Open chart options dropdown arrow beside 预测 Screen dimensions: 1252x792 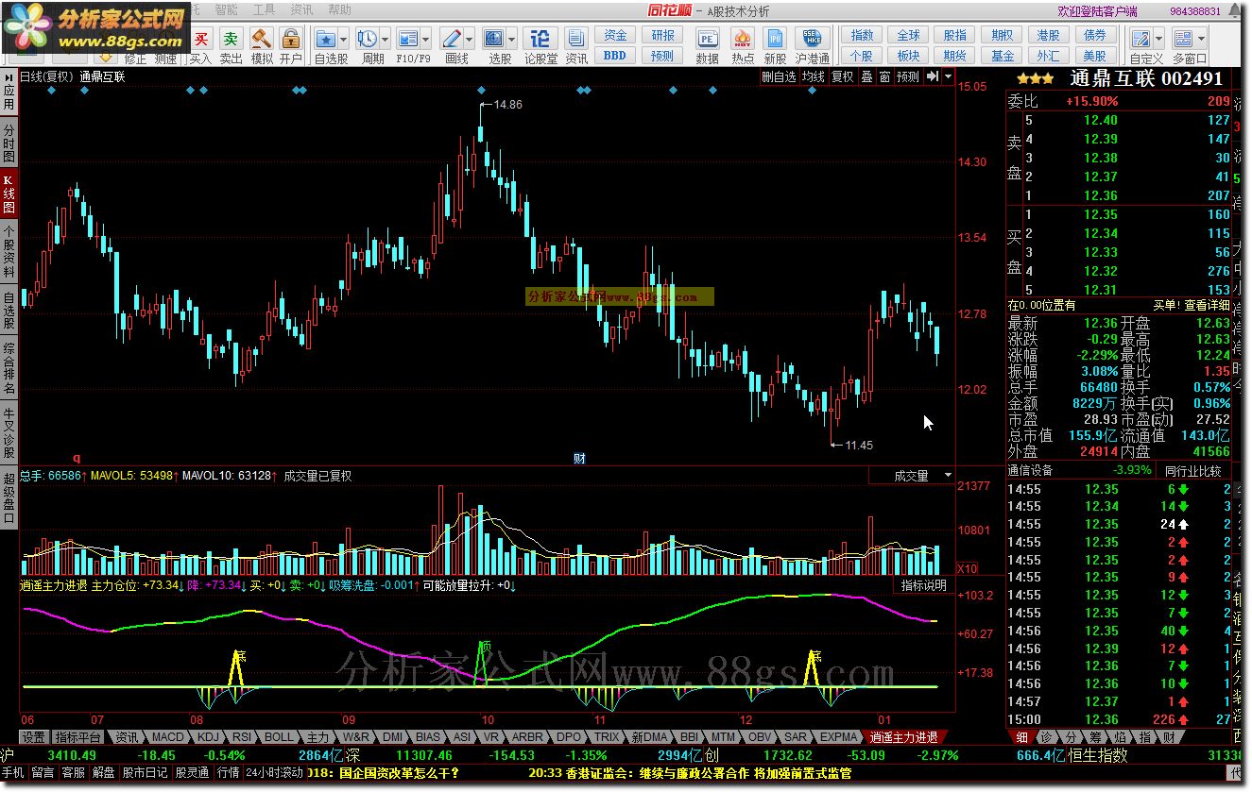point(948,76)
